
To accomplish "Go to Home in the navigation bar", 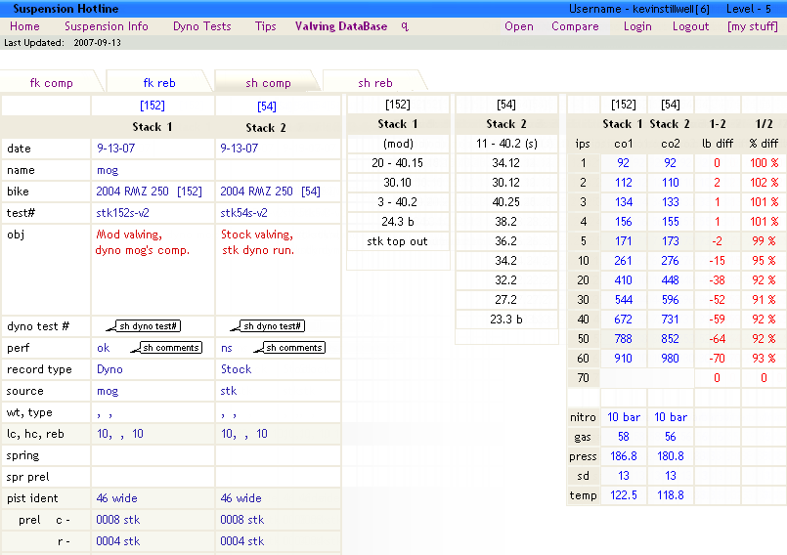I will [24, 26].
